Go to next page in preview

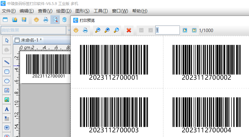click(x=185, y=30)
